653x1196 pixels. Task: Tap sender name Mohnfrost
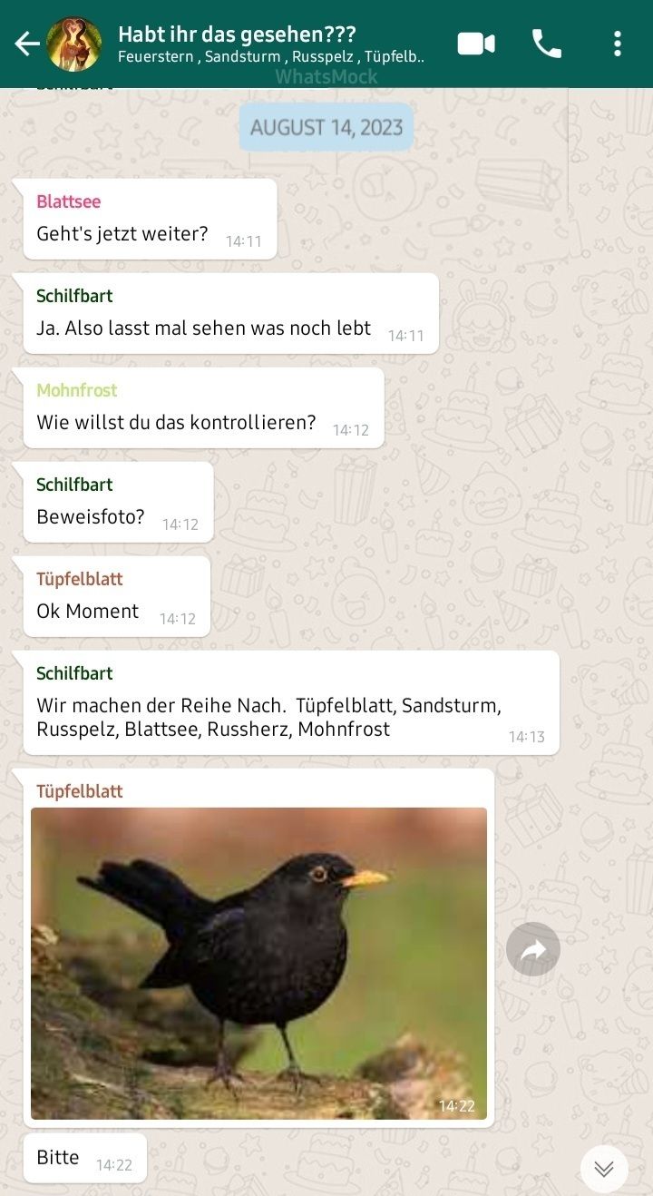point(77,390)
